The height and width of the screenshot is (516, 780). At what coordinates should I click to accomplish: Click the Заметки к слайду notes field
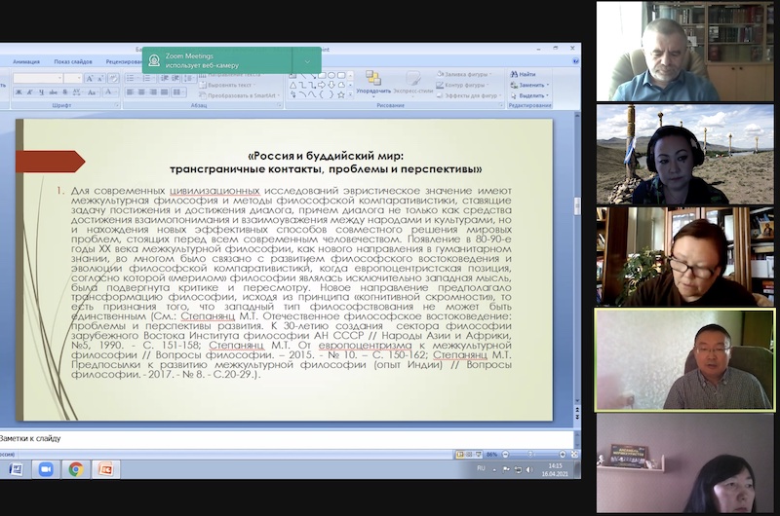click(x=195, y=438)
